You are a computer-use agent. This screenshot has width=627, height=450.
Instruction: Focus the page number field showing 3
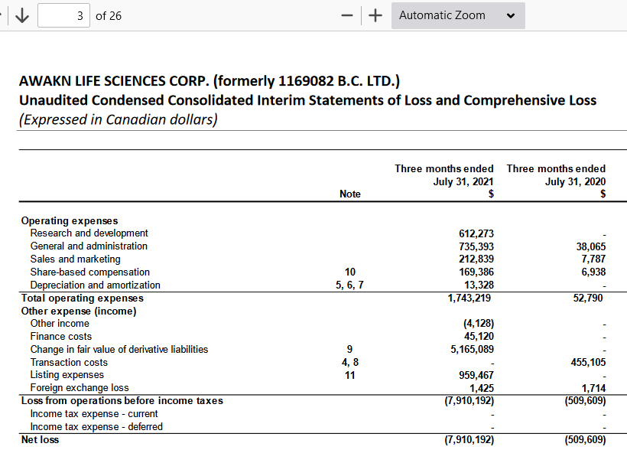point(63,15)
